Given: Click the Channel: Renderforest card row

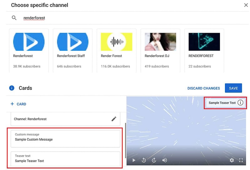Looking at the screenshot, I should tap(65, 119).
